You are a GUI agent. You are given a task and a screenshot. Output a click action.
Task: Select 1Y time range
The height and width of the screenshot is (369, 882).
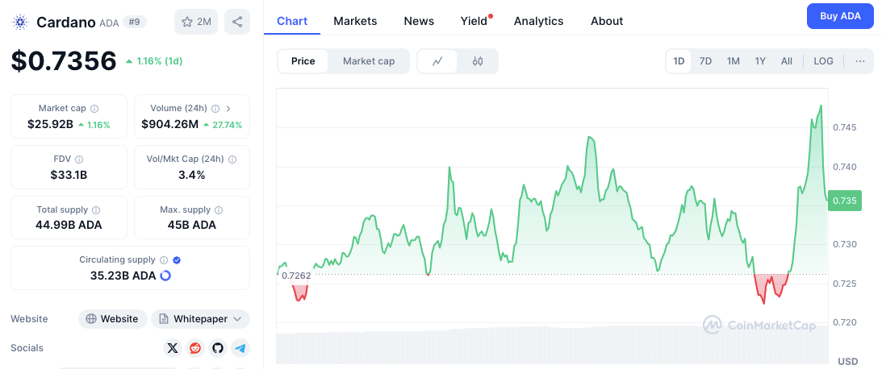coord(760,61)
